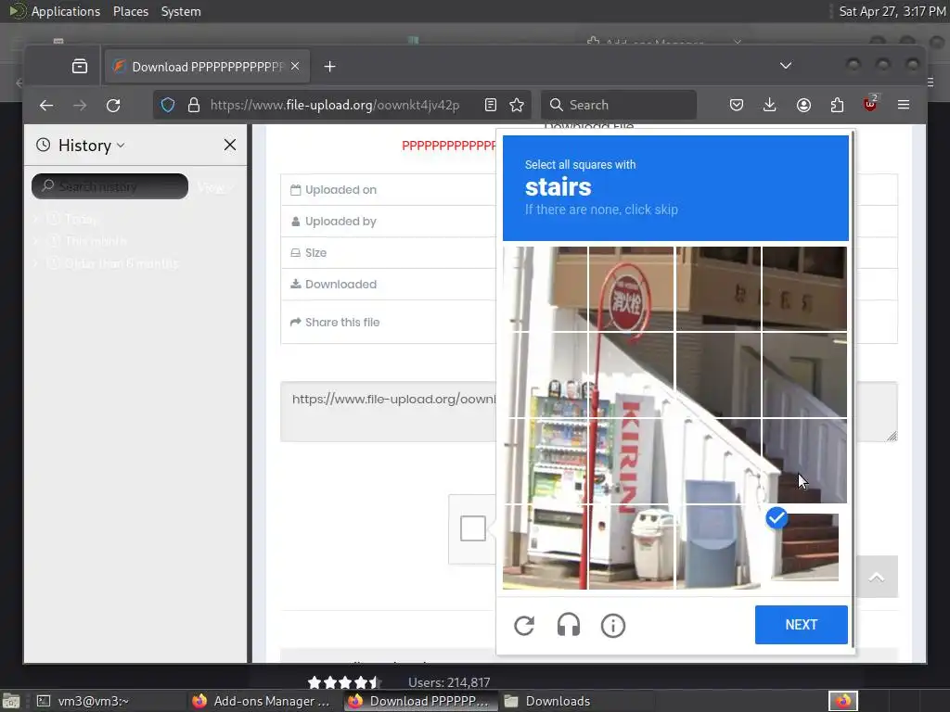Click the scroll-to-top arrow button

click(876, 577)
